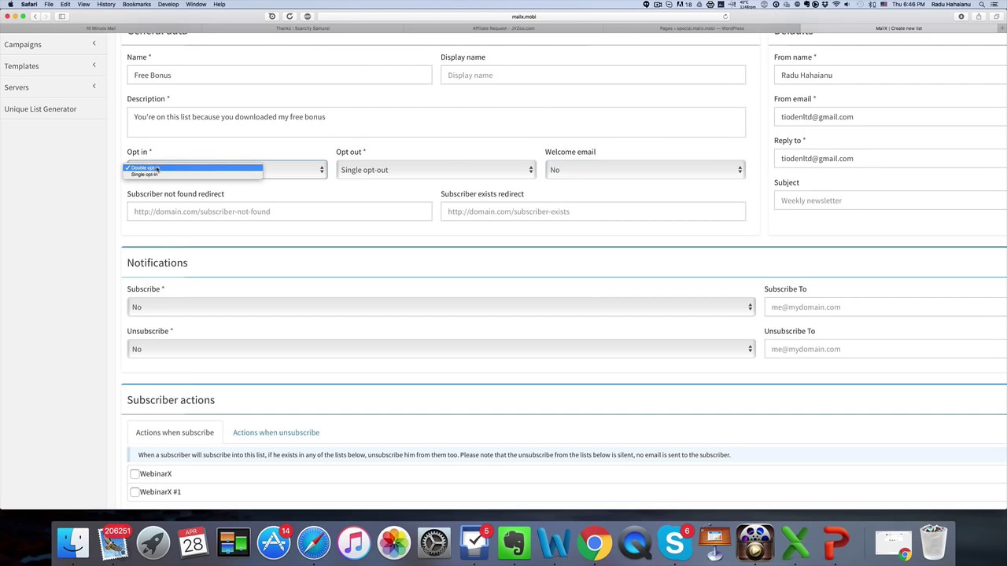This screenshot has width=1007, height=566.
Task: Click Safari back navigation arrow
Action: [x=35, y=17]
